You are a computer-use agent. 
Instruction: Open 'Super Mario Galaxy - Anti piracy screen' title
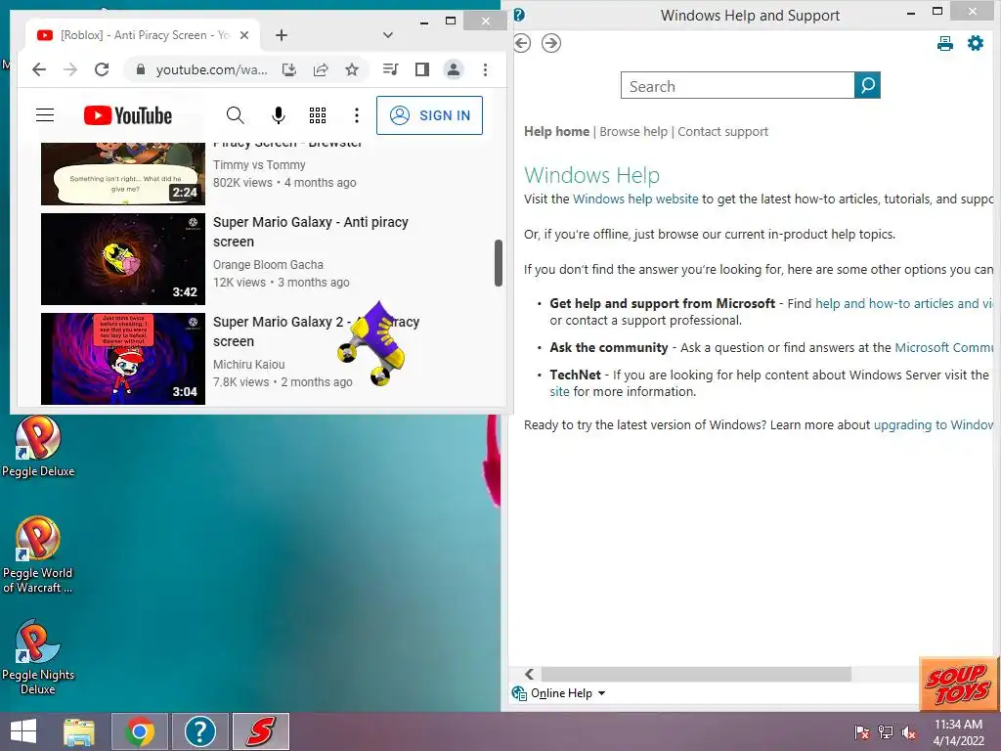(x=310, y=232)
